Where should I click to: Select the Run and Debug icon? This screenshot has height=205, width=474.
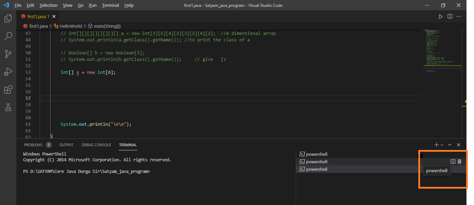pos(8,72)
